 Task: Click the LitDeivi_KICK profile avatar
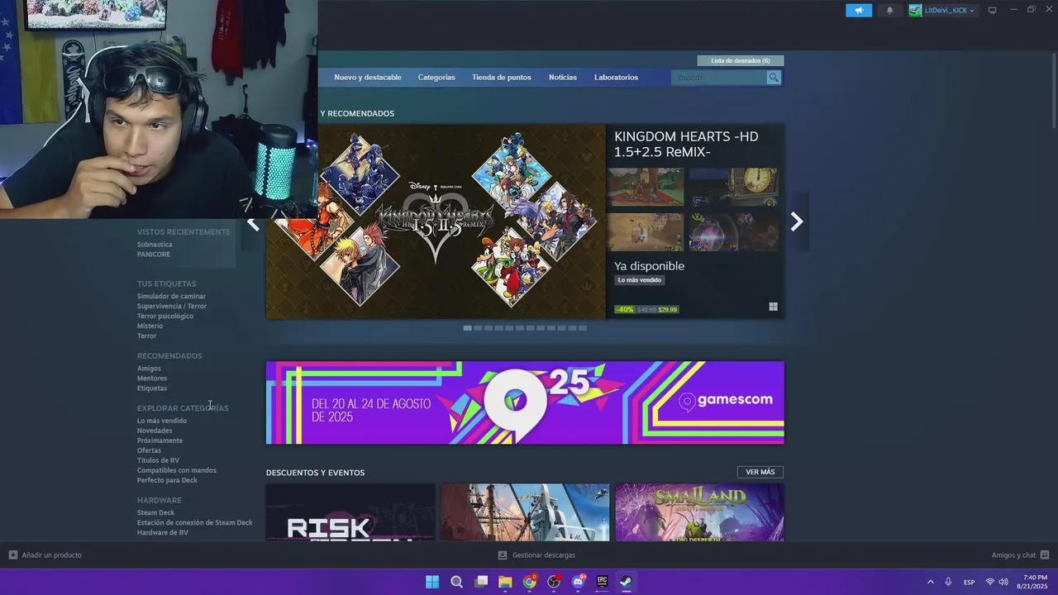pos(915,10)
